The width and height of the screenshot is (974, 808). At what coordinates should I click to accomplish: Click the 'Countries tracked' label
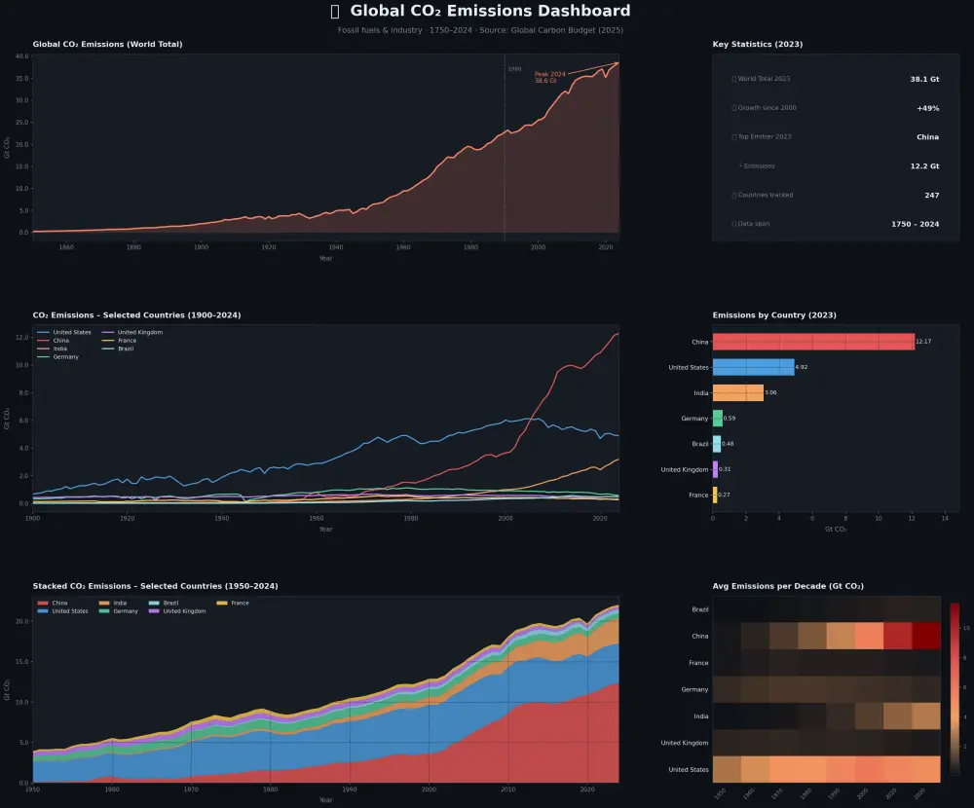(x=765, y=195)
